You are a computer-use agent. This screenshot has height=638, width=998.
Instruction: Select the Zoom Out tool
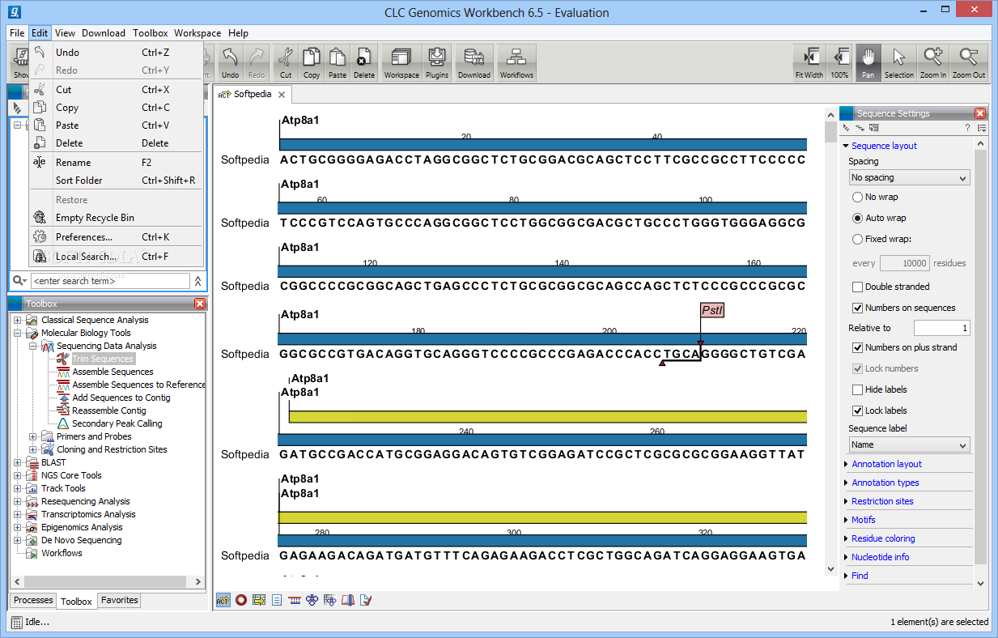coord(969,62)
